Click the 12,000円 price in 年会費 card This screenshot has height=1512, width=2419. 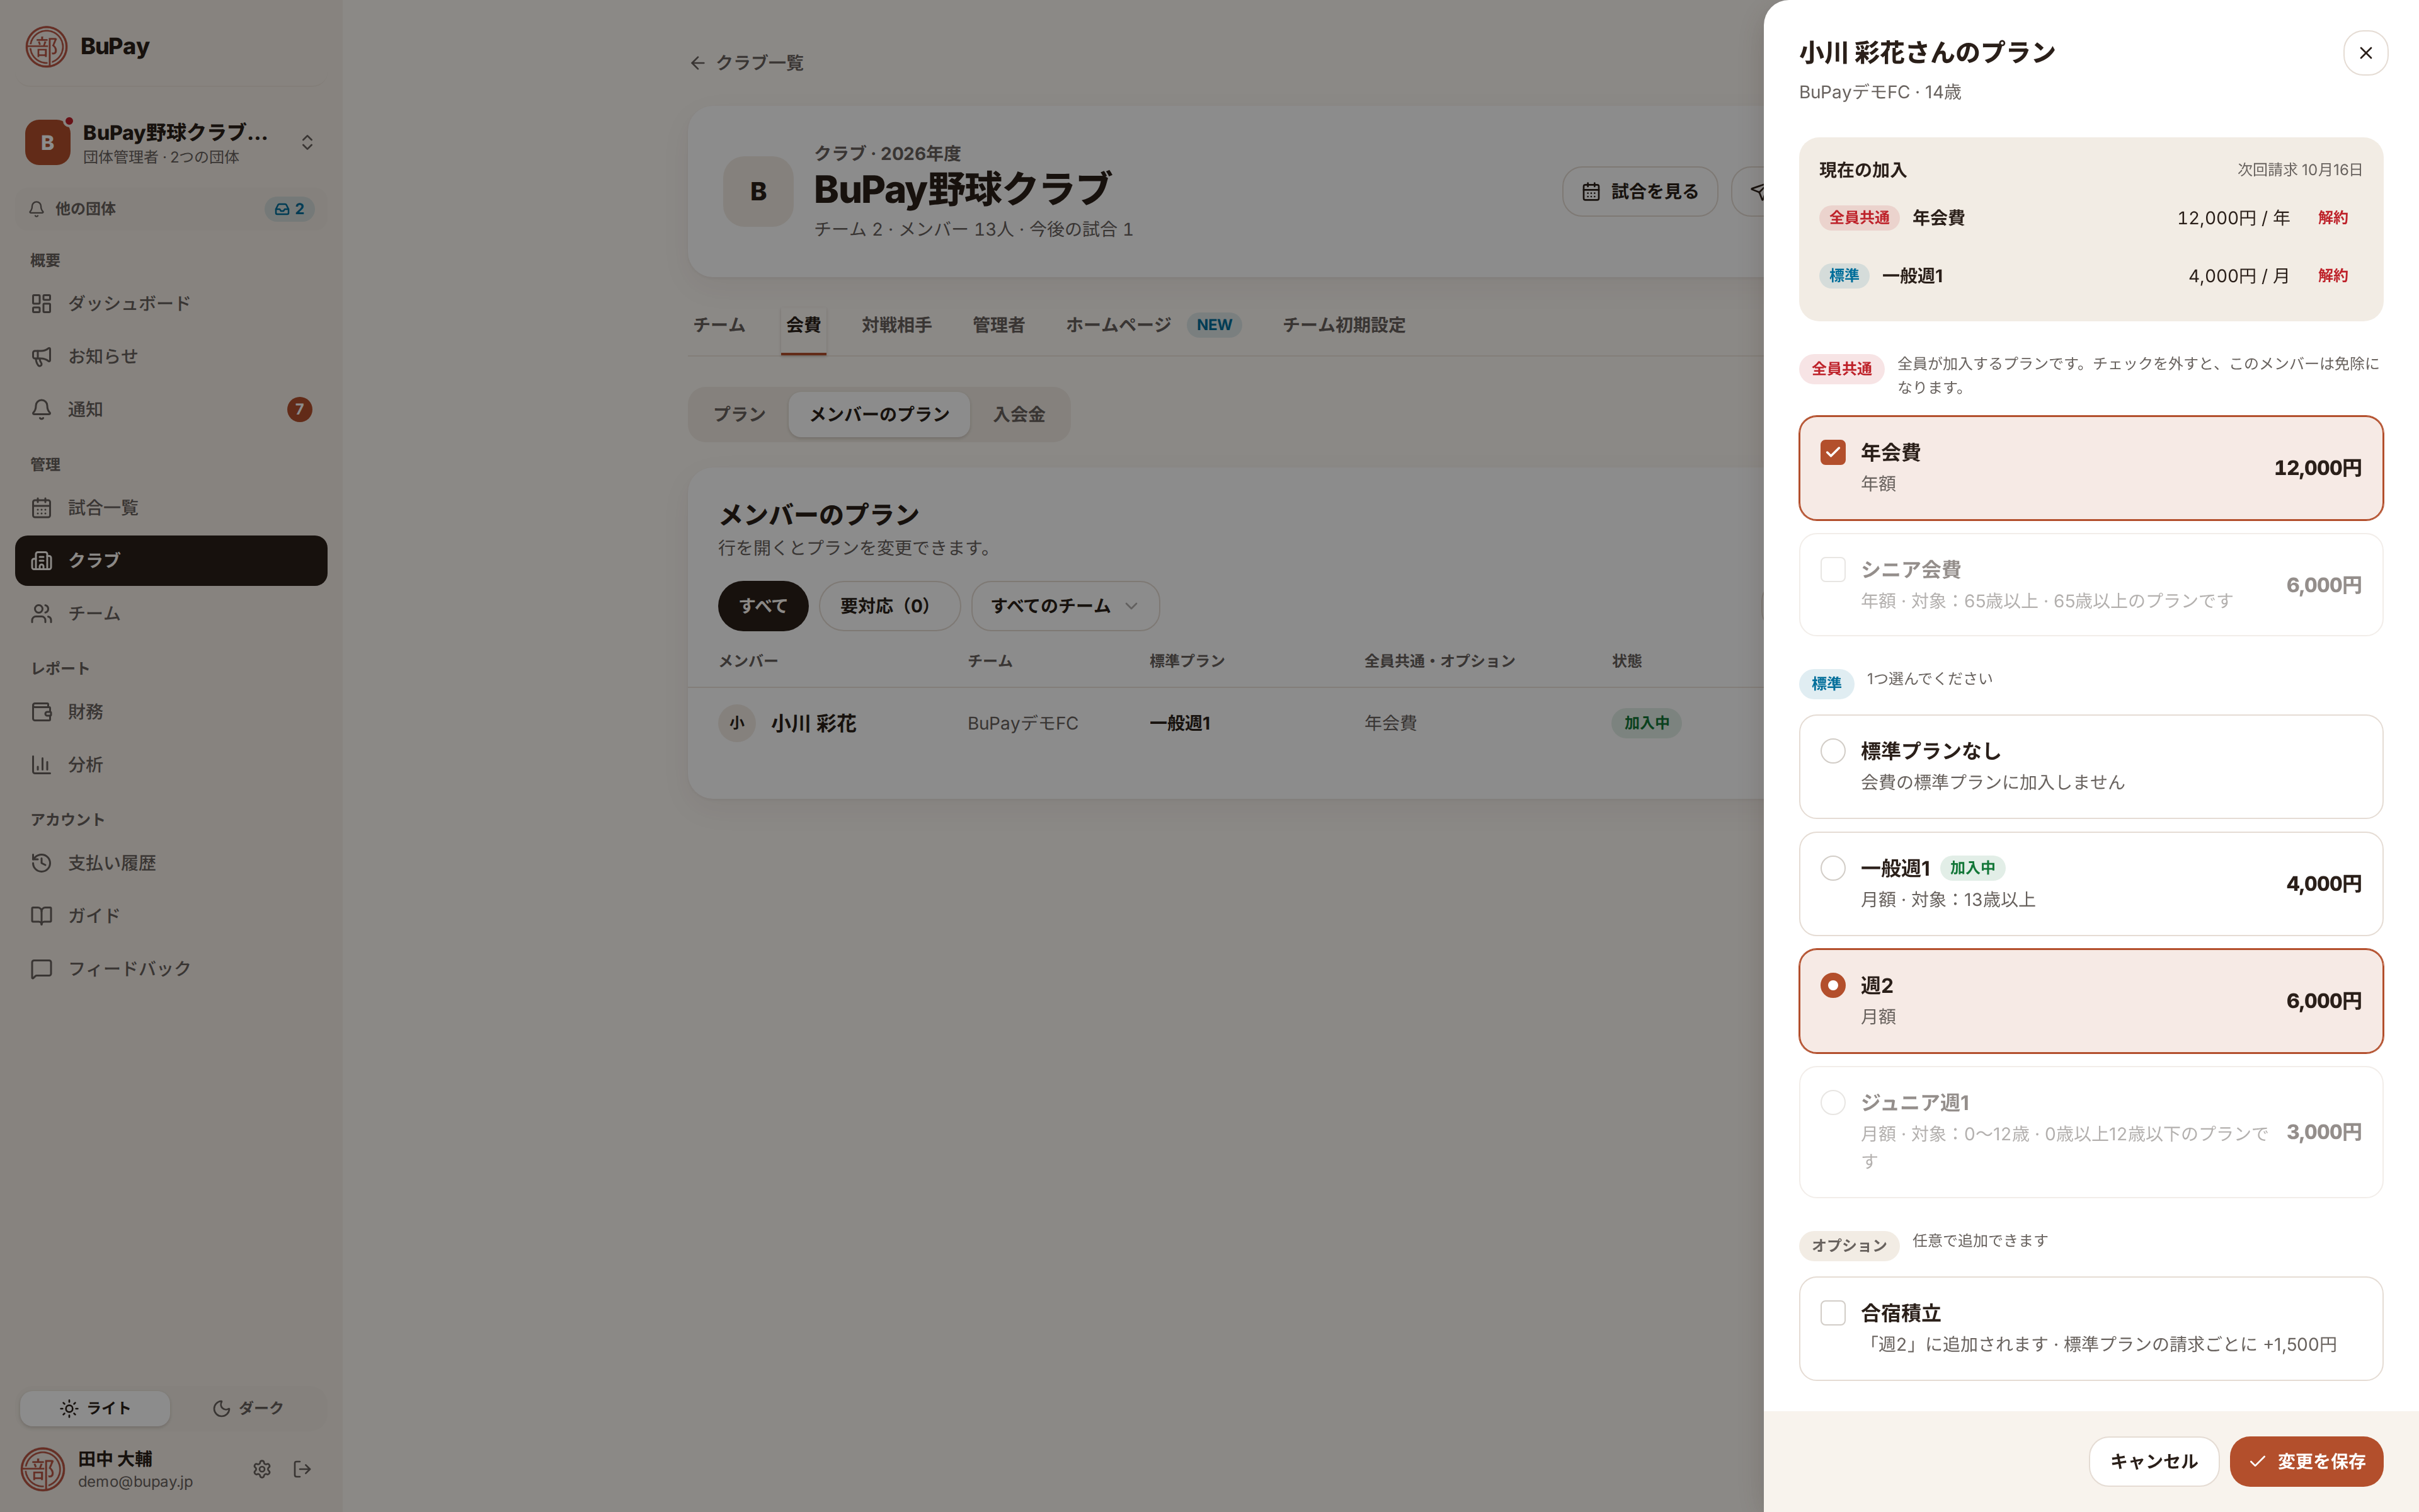(x=2317, y=468)
